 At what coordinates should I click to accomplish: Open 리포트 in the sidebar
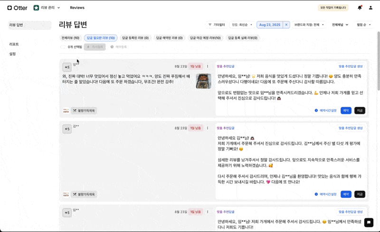click(14, 44)
